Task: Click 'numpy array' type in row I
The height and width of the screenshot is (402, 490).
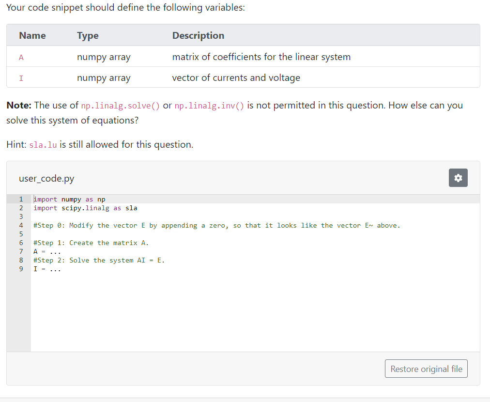Action: click(104, 78)
